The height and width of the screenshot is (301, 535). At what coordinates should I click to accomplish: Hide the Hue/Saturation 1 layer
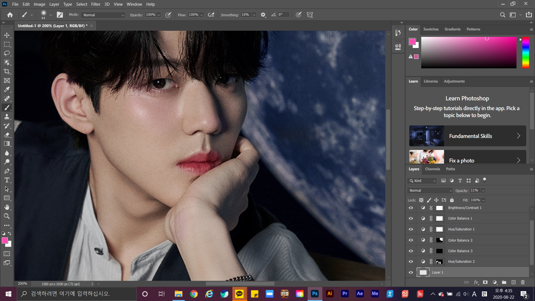click(411, 229)
